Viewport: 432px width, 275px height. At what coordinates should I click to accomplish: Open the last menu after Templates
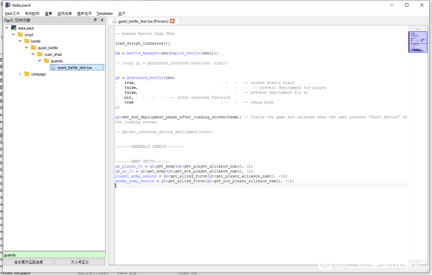click(121, 13)
